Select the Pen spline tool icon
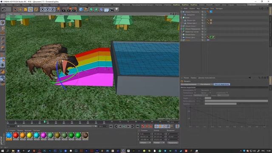Screen dimensions: 272x153 [86, 9]
